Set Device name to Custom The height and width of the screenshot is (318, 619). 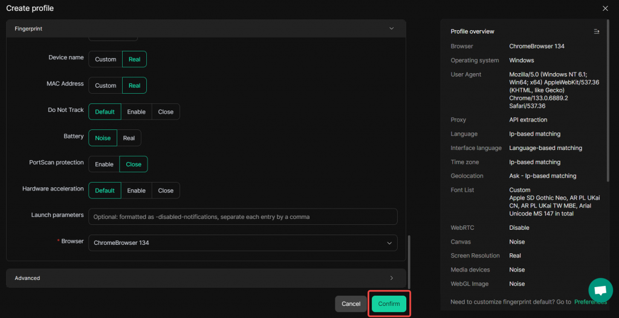click(x=105, y=59)
